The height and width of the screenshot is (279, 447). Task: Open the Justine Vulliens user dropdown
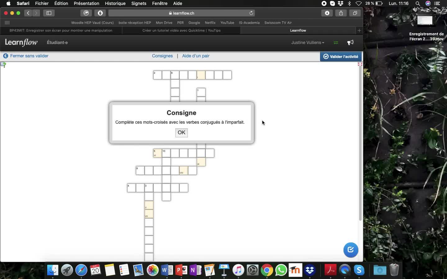307,42
